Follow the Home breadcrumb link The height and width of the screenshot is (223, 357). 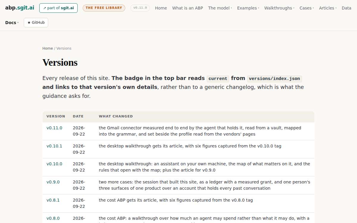[48, 48]
